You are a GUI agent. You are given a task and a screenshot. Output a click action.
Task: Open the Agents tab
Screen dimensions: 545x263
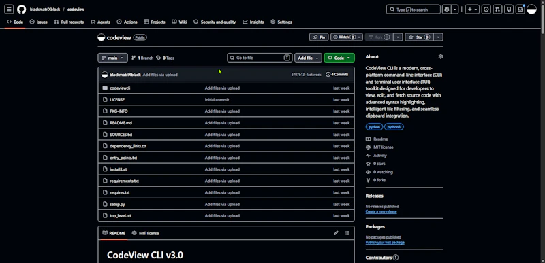pyautogui.click(x=100, y=22)
